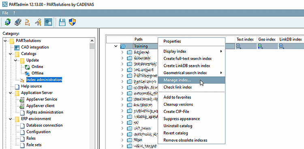Open the File menu
Image resolution: width=304 pixels, height=149 pixels.
pos(5,13)
